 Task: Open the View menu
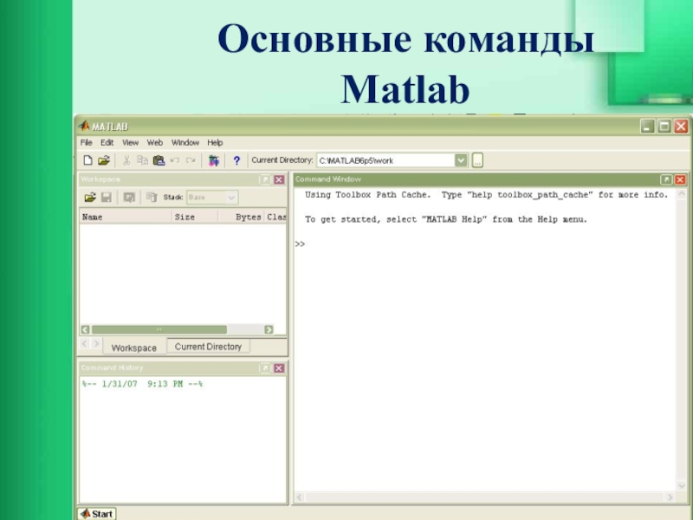point(131,142)
